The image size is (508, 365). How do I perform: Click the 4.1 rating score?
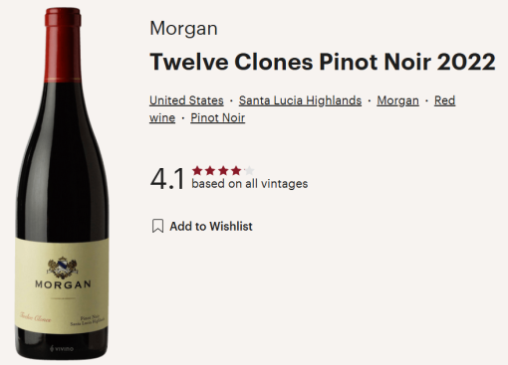pos(167,179)
